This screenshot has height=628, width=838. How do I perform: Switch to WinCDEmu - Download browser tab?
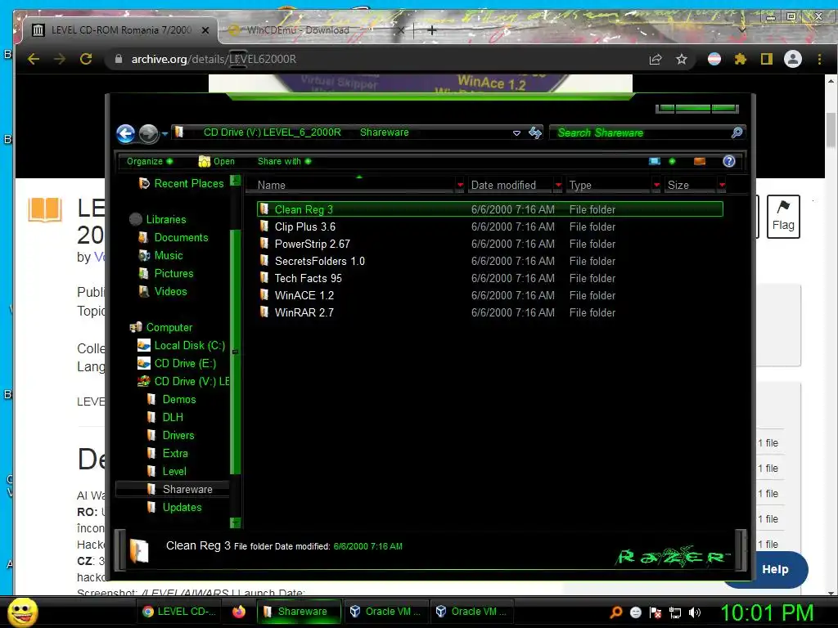[315, 30]
